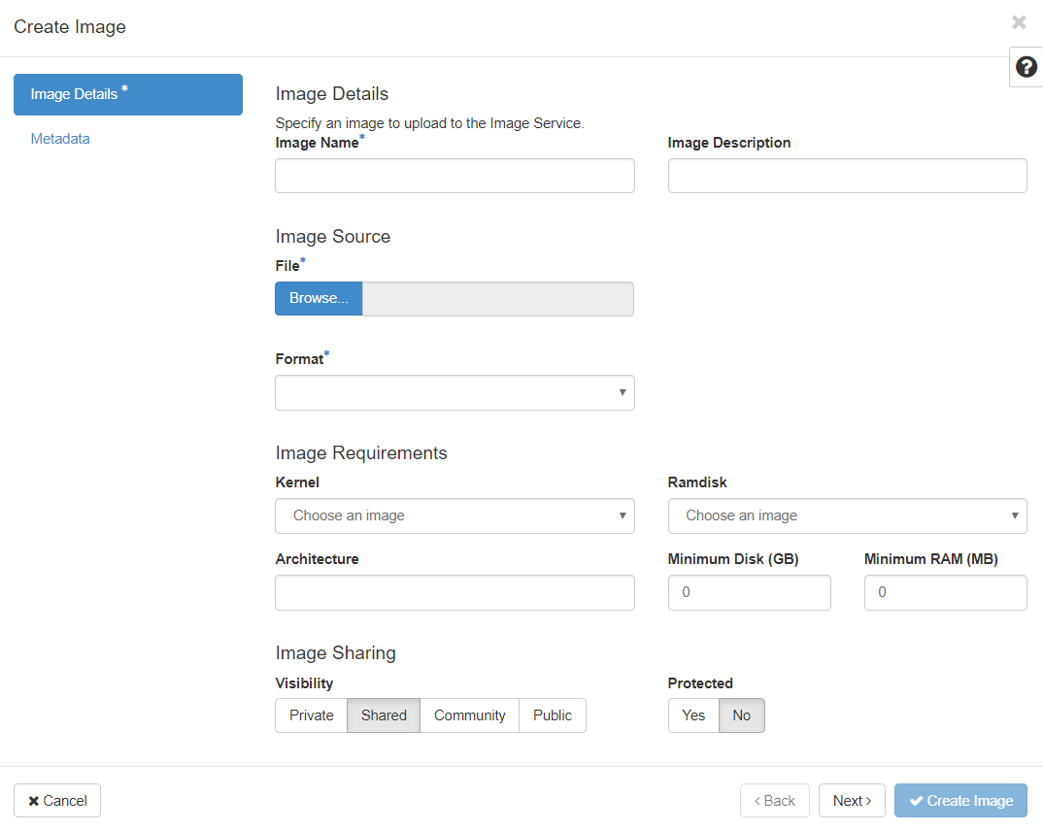Click the Image Description field
The width and height of the screenshot is (1043, 831).
pyautogui.click(x=847, y=176)
